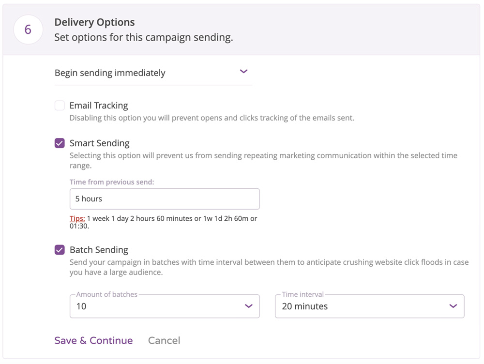Click the Tips link
This screenshot has height=364, width=484.
[x=77, y=219]
